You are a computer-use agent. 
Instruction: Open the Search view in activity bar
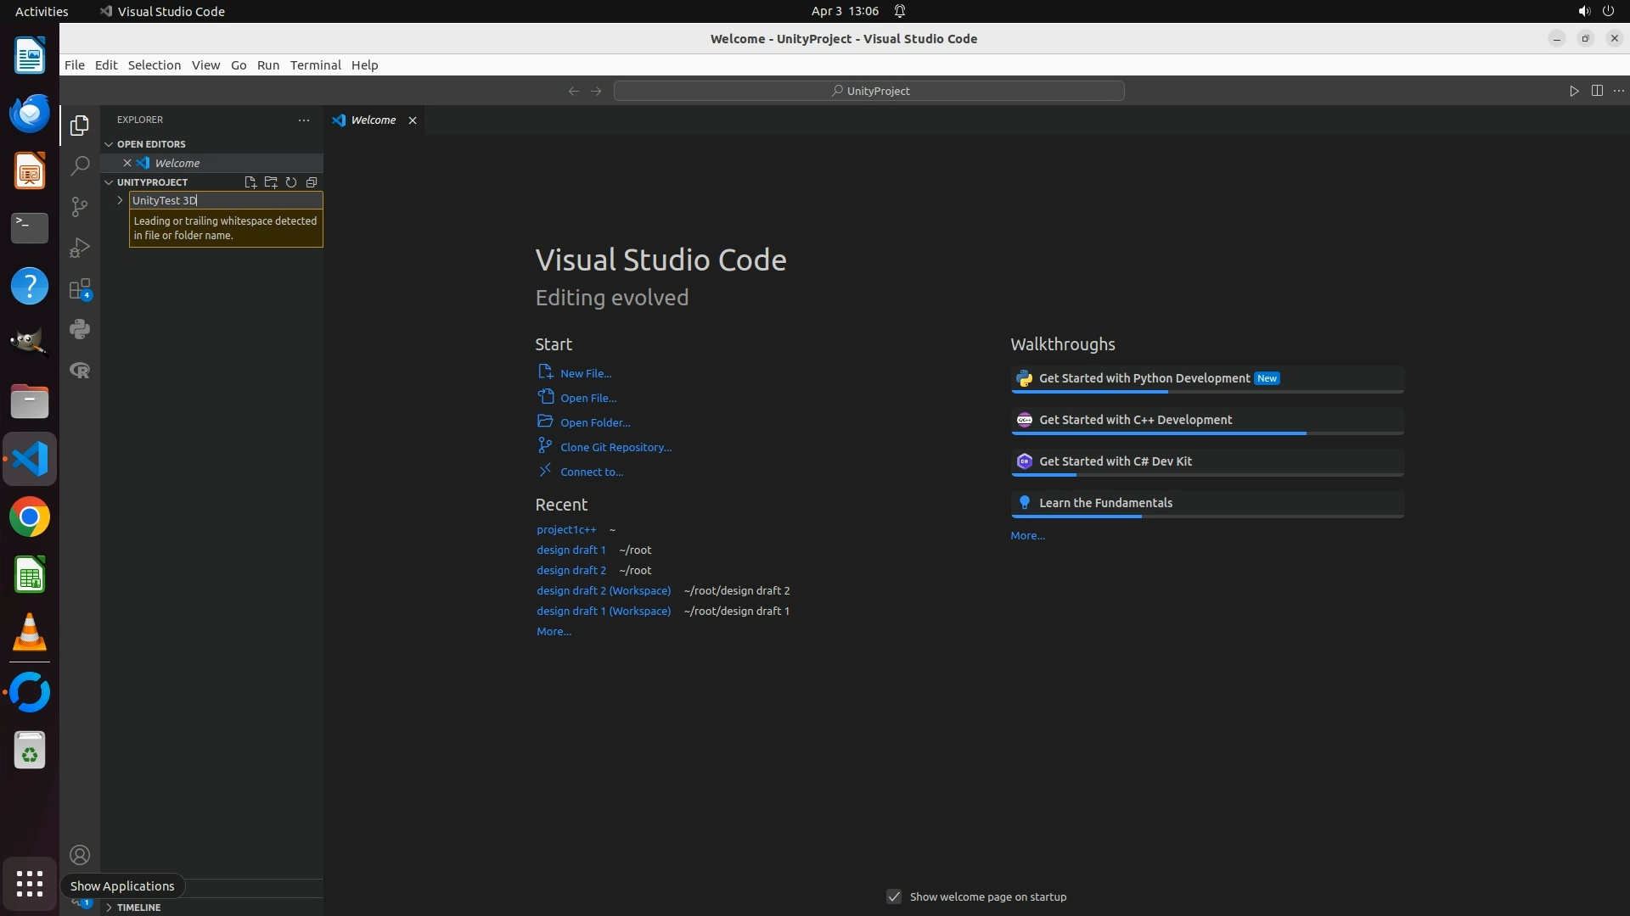(x=80, y=165)
